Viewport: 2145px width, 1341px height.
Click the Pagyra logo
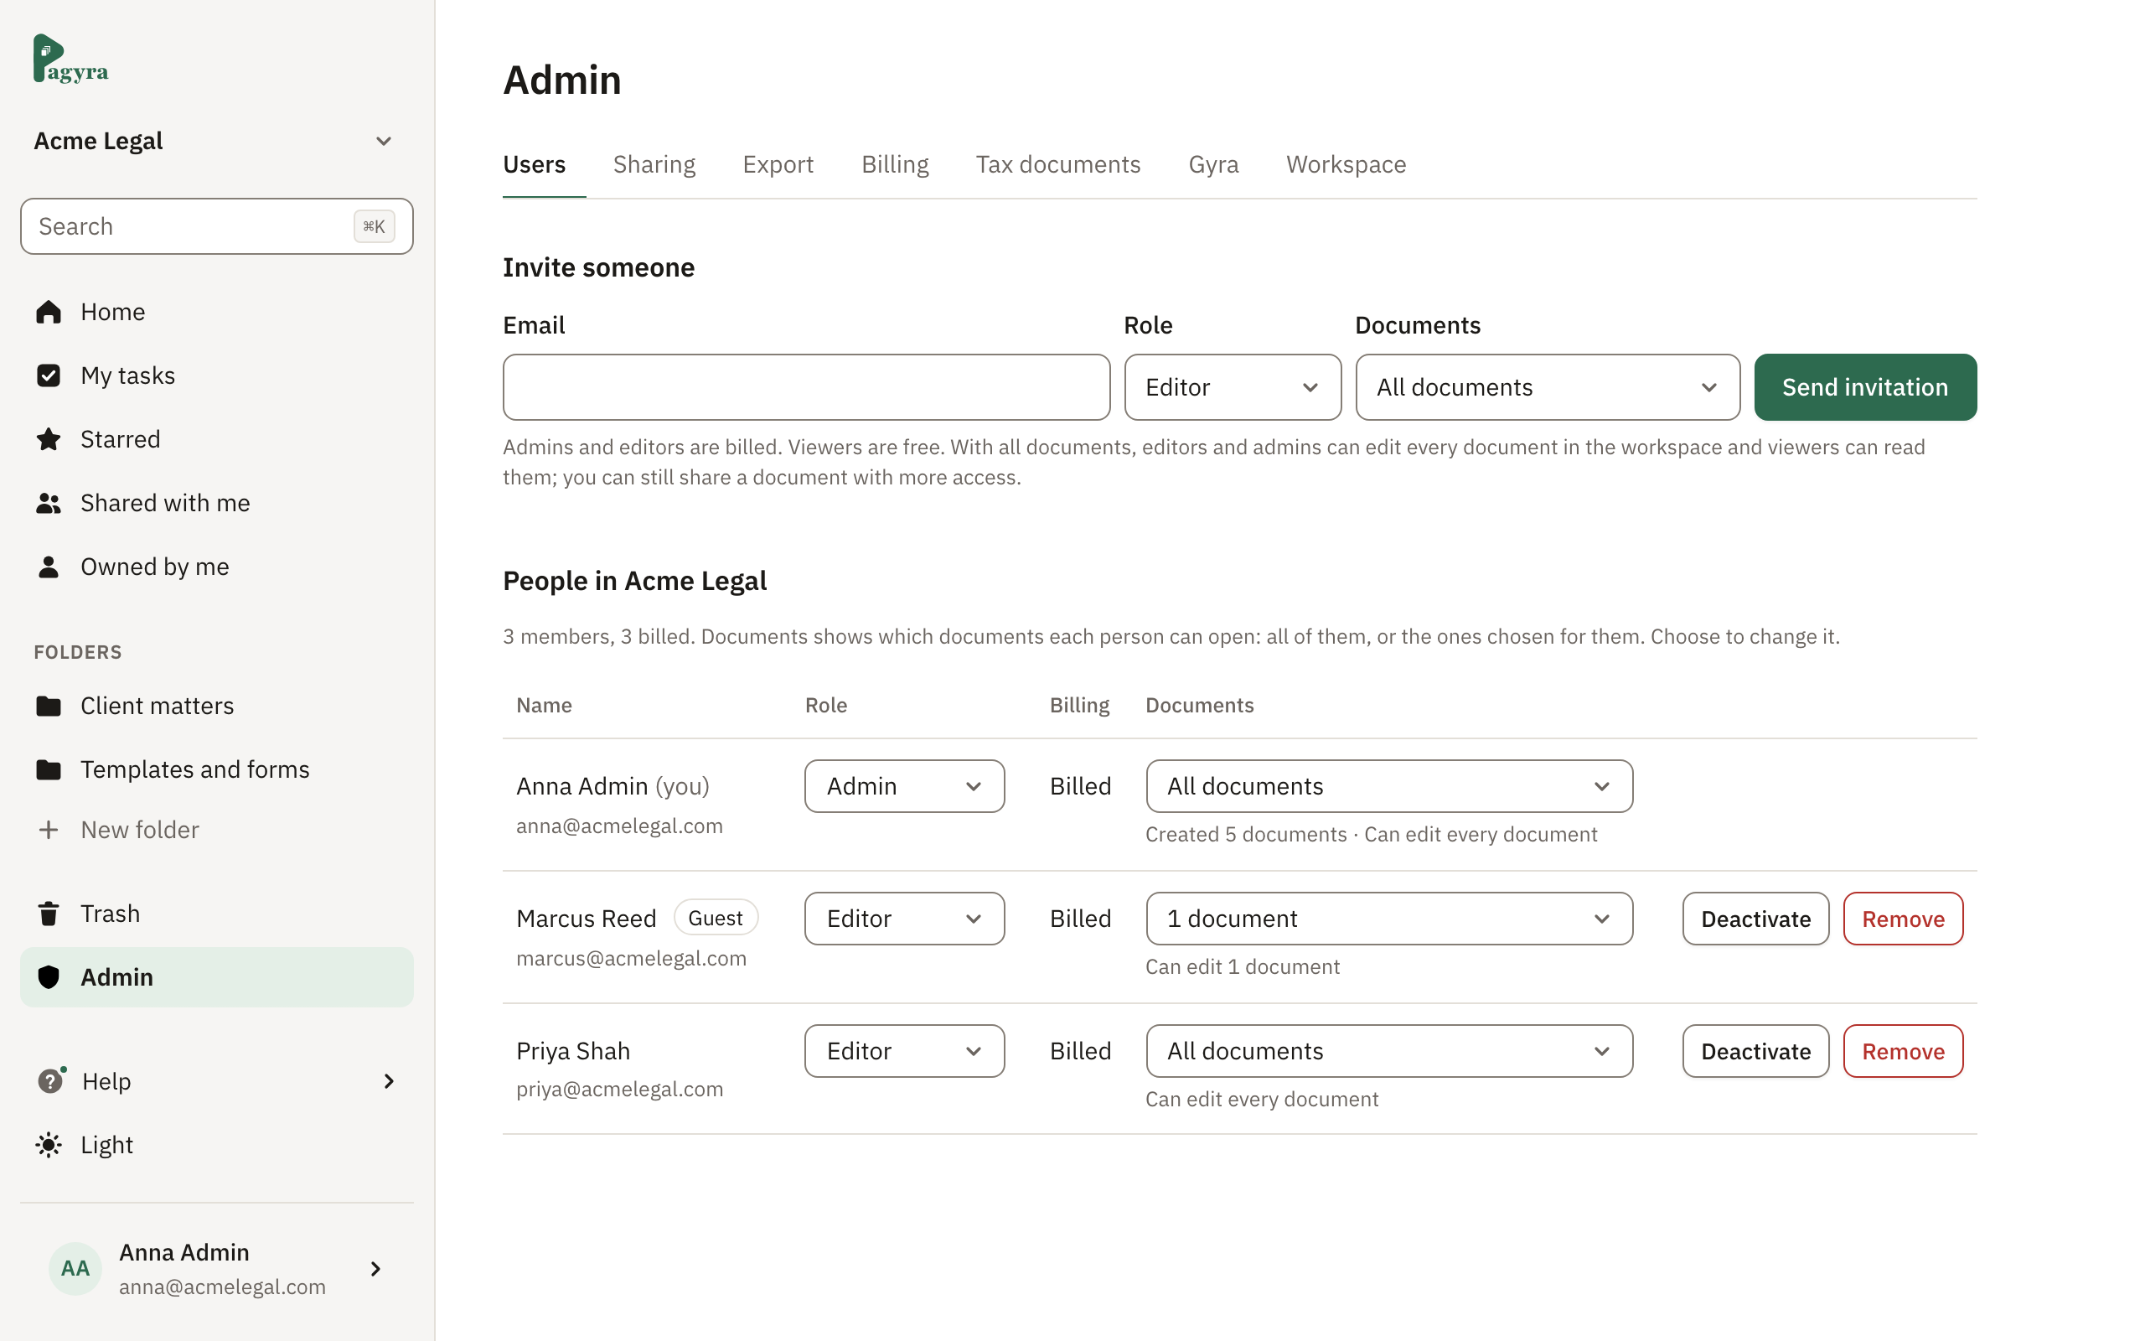pos(71,59)
